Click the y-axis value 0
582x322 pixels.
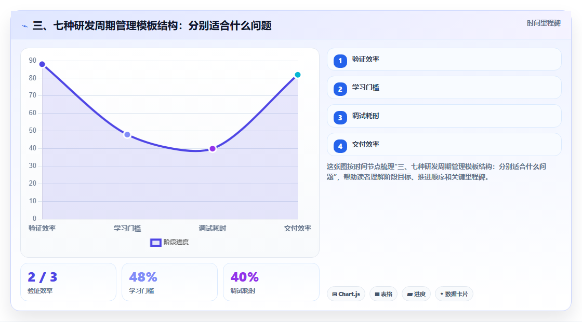tap(34, 219)
